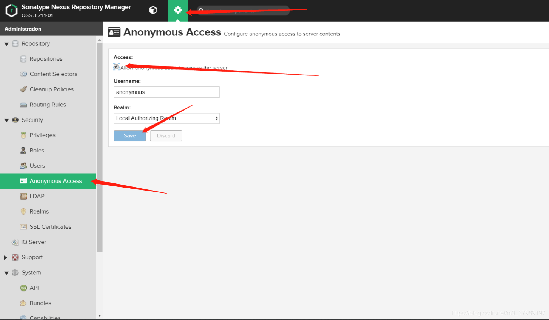The width and height of the screenshot is (549, 320).
Task: Click into the Username field
Action: pyautogui.click(x=167, y=92)
